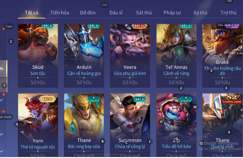Image resolution: width=243 pixels, height=158 pixels.
Task: Open Tel'Annas Cảnh vệ rừng skin card
Action: 176,56
